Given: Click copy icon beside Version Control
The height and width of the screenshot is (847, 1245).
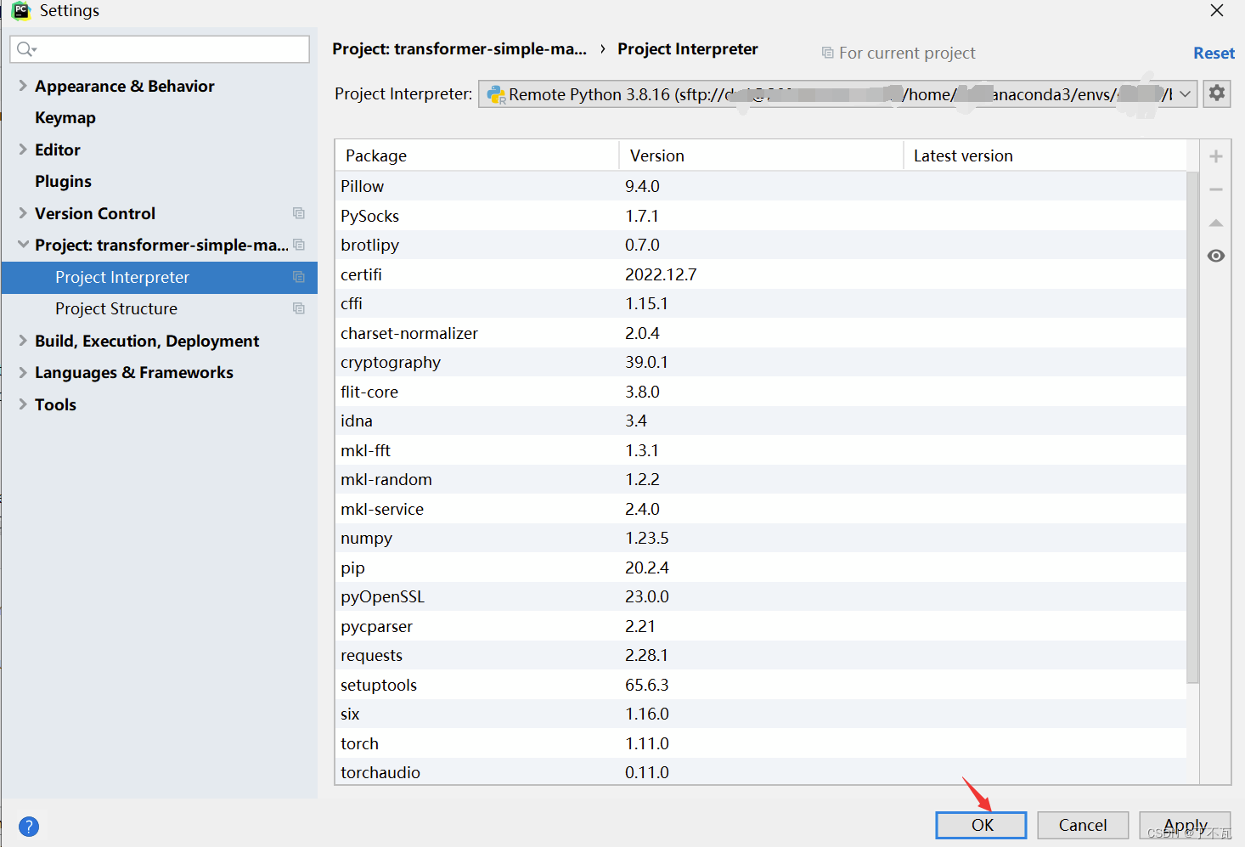Looking at the screenshot, I should (x=299, y=213).
